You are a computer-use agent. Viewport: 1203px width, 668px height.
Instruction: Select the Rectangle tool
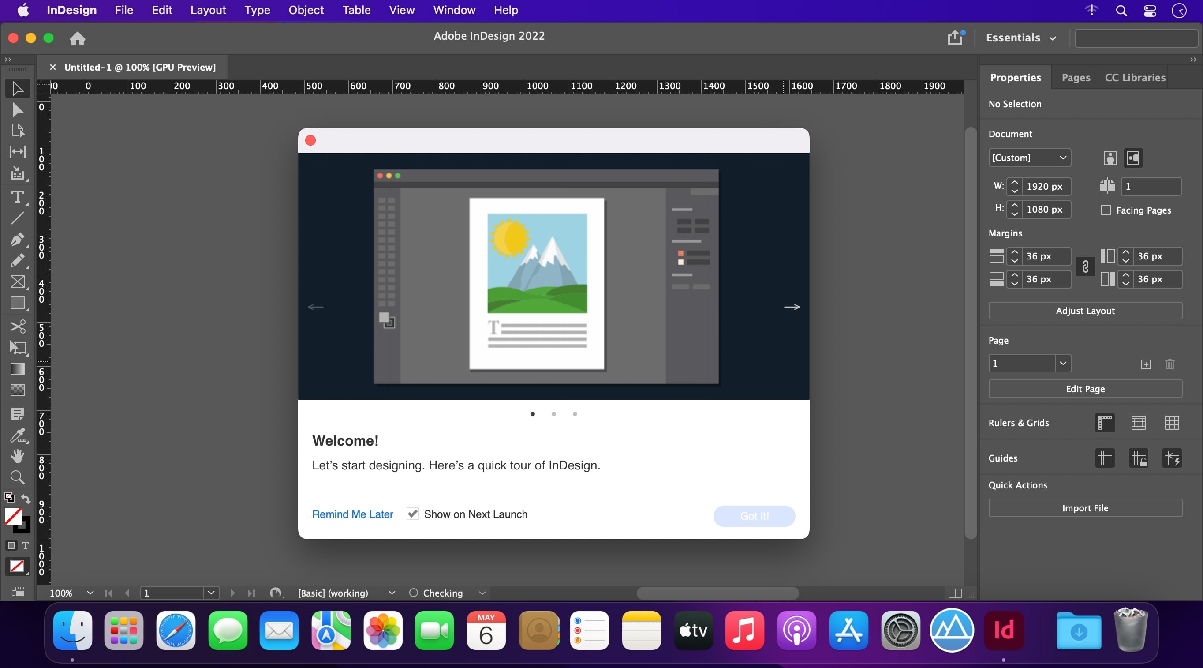[x=17, y=303]
